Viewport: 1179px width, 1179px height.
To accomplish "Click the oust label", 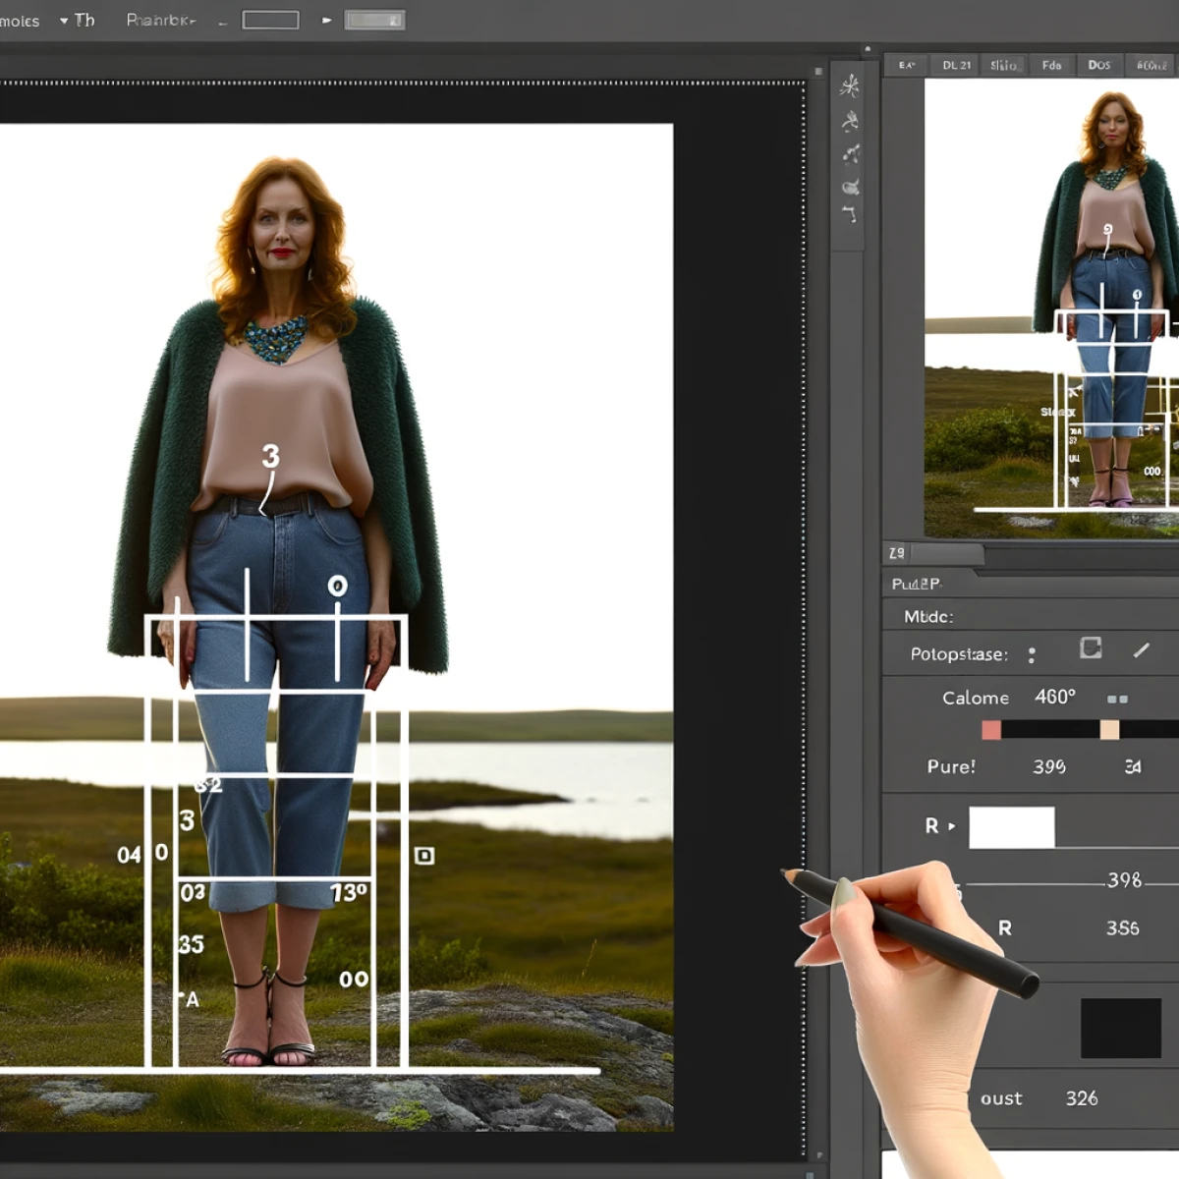I will pyautogui.click(x=1001, y=1098).
